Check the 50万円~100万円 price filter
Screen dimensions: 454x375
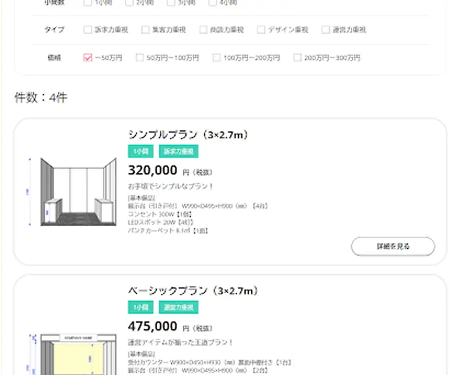click(140, 57)
